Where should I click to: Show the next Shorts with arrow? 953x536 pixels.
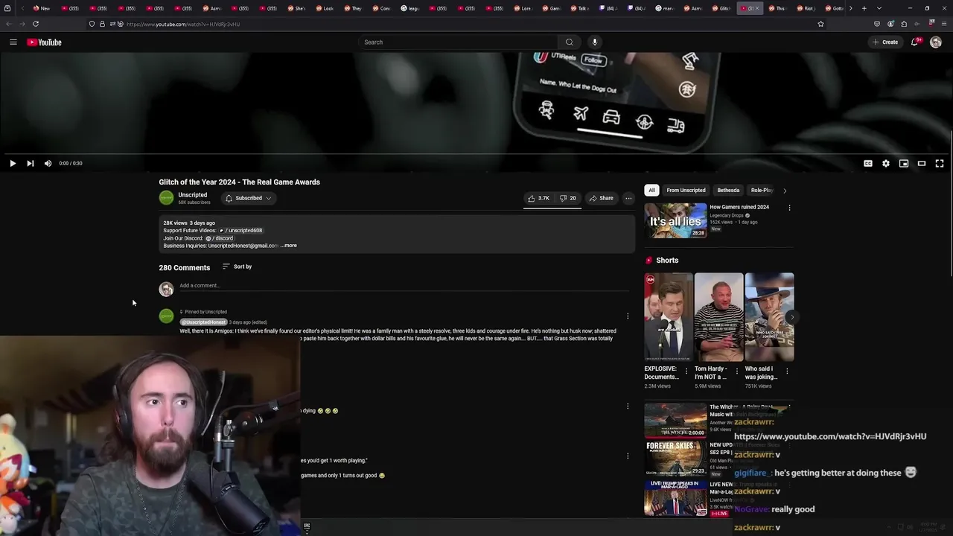pos(791,317)
